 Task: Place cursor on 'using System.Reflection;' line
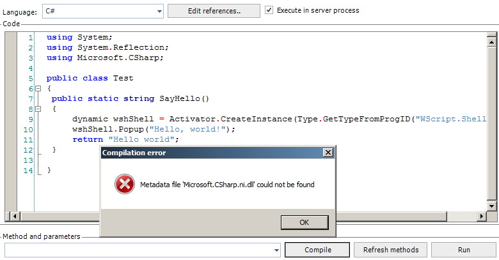click(107, 47)
